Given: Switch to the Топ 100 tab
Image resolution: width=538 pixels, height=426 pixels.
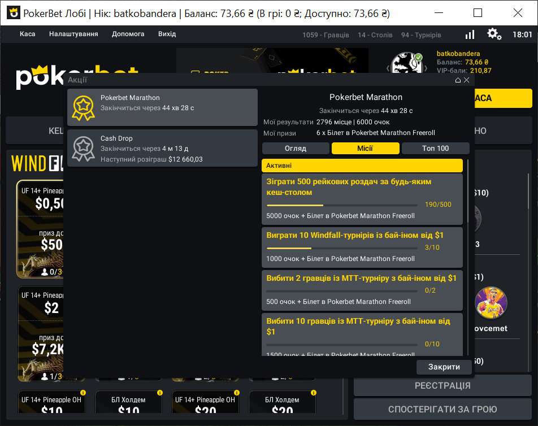Looking at the screenshot, I should (435, 148).
